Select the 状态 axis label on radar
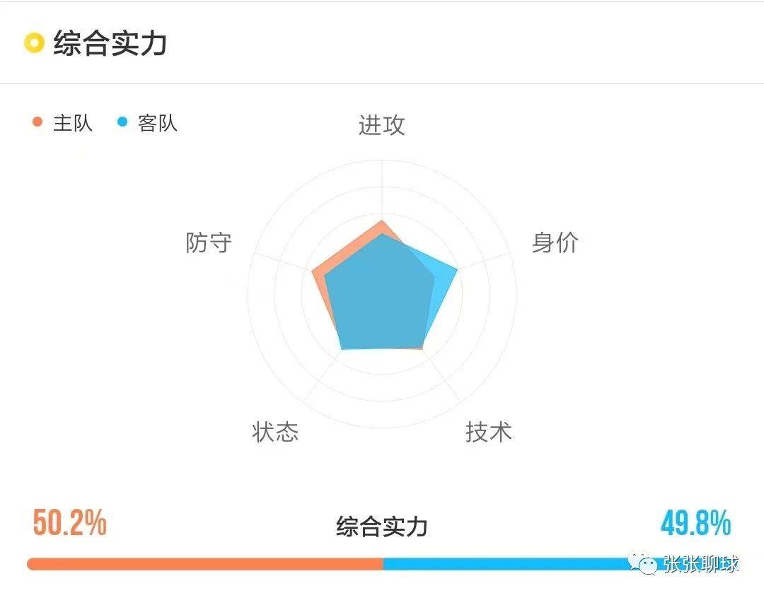764x598 pixels. [x=275, y=431]
